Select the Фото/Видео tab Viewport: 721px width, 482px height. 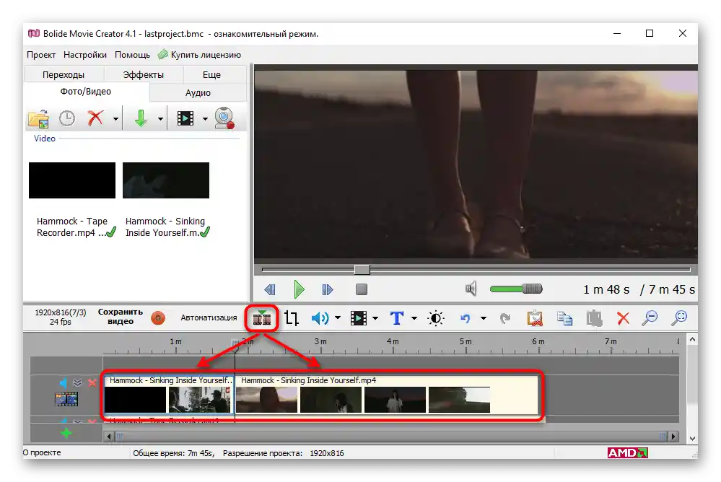point(86,92)
